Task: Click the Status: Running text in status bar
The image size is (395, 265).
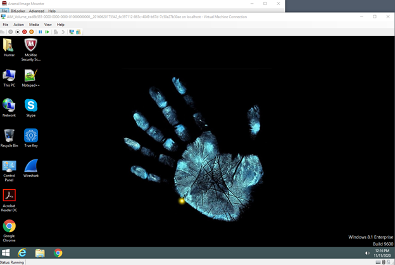Action: click(x=12, y=262)
